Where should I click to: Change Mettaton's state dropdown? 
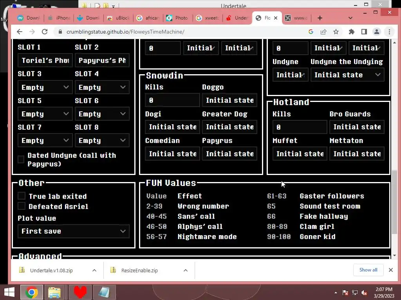357,154
